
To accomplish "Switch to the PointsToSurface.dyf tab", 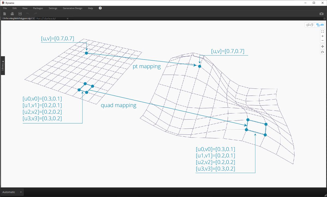I will click(46, 18).
